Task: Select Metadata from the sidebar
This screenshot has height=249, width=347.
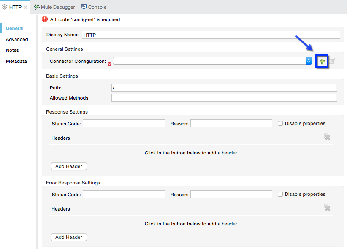Action: point(16,61)
